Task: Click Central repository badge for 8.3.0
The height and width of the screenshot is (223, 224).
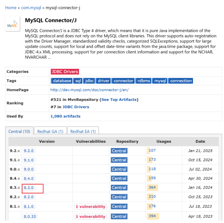Action: point(119,188)
